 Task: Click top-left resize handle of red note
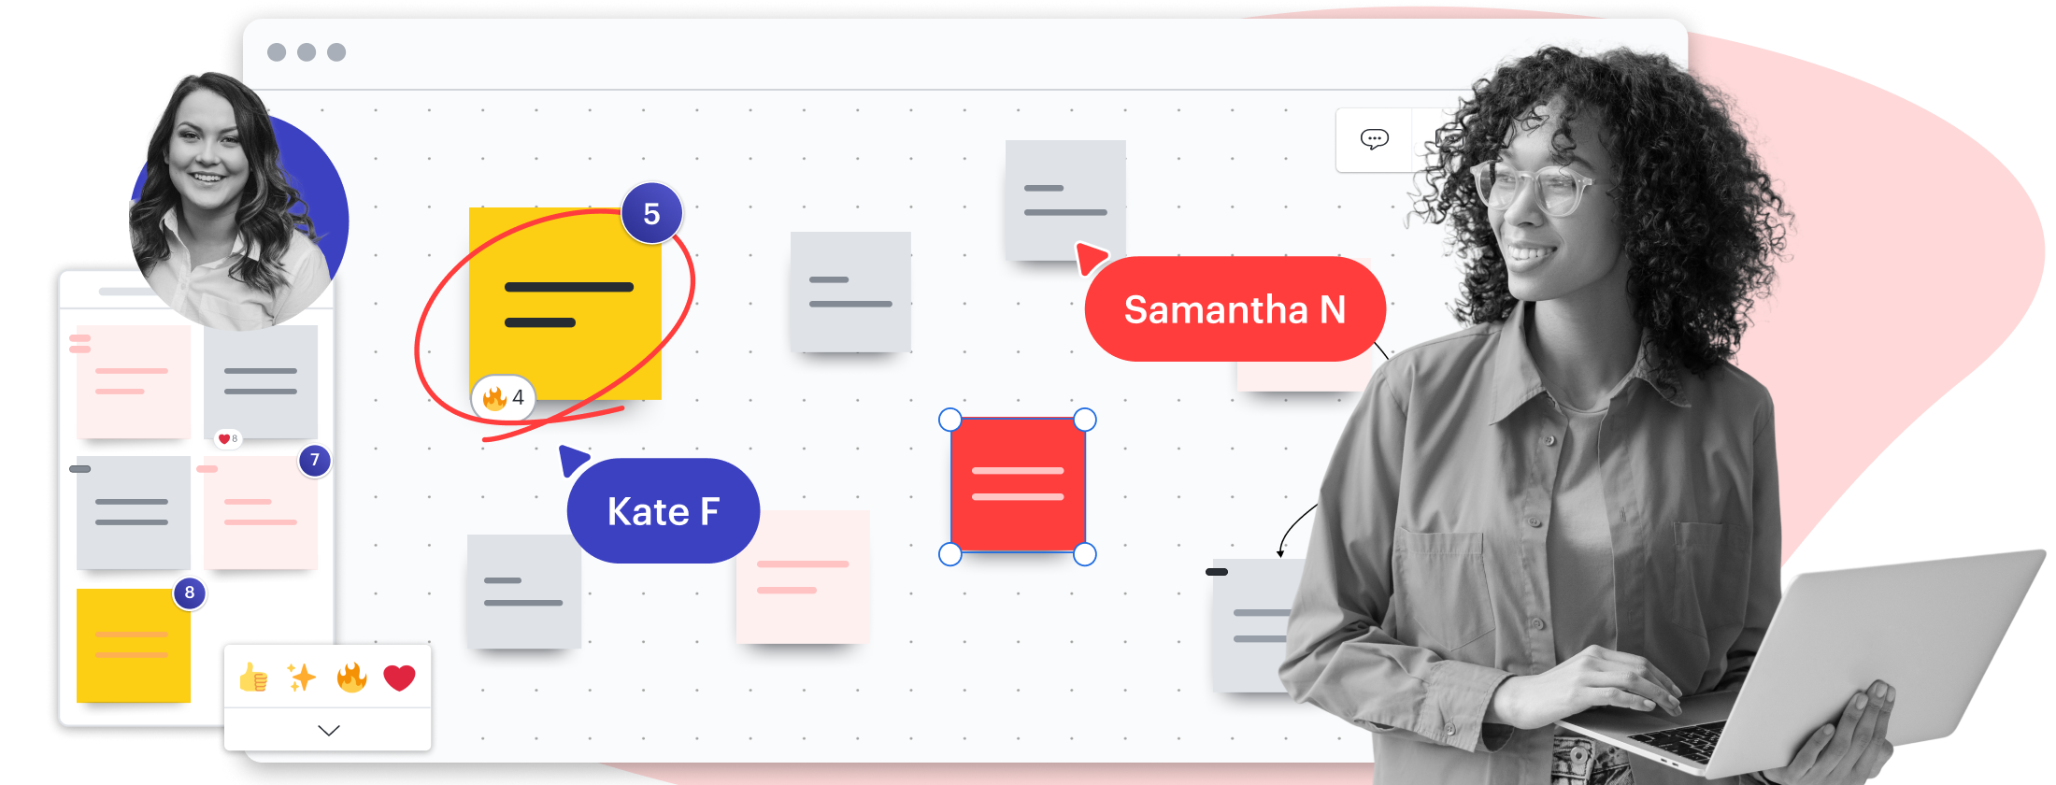(949, 420)
